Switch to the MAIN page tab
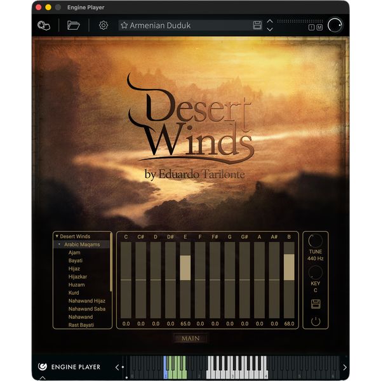 tap(190, 338)
